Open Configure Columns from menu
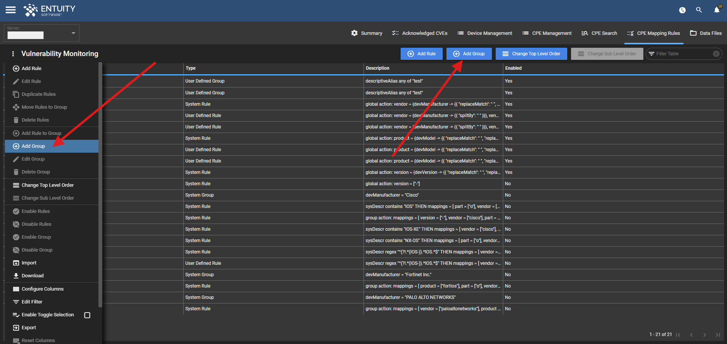The width and height of the screenshot is (727, 344). 51,289
